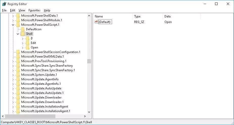Expand Microsoft.Update.Downloader.1 key arrow

coord(13,102)
